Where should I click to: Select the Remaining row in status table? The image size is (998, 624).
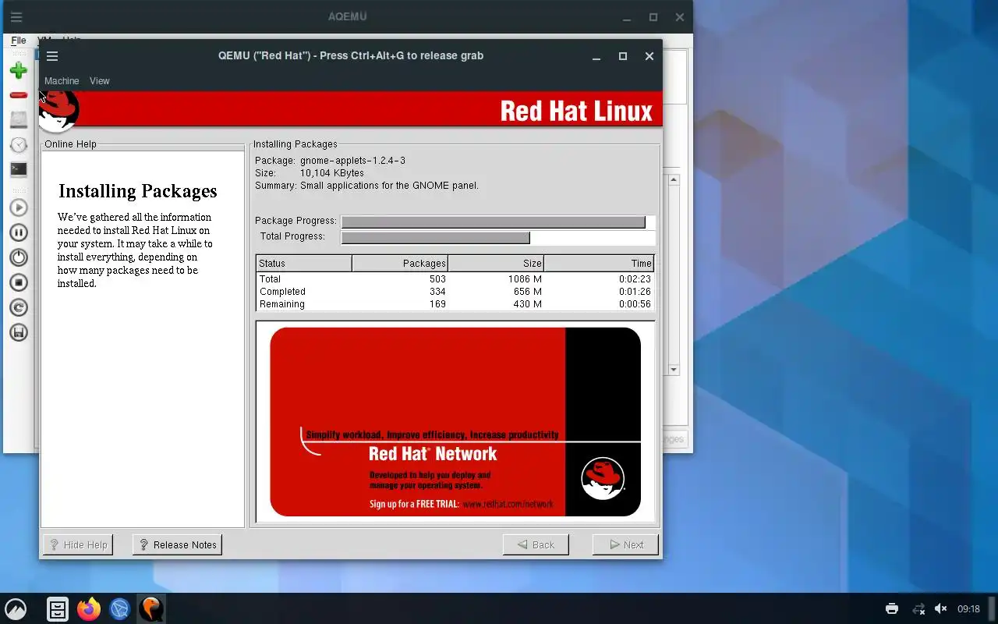point(455,304)
